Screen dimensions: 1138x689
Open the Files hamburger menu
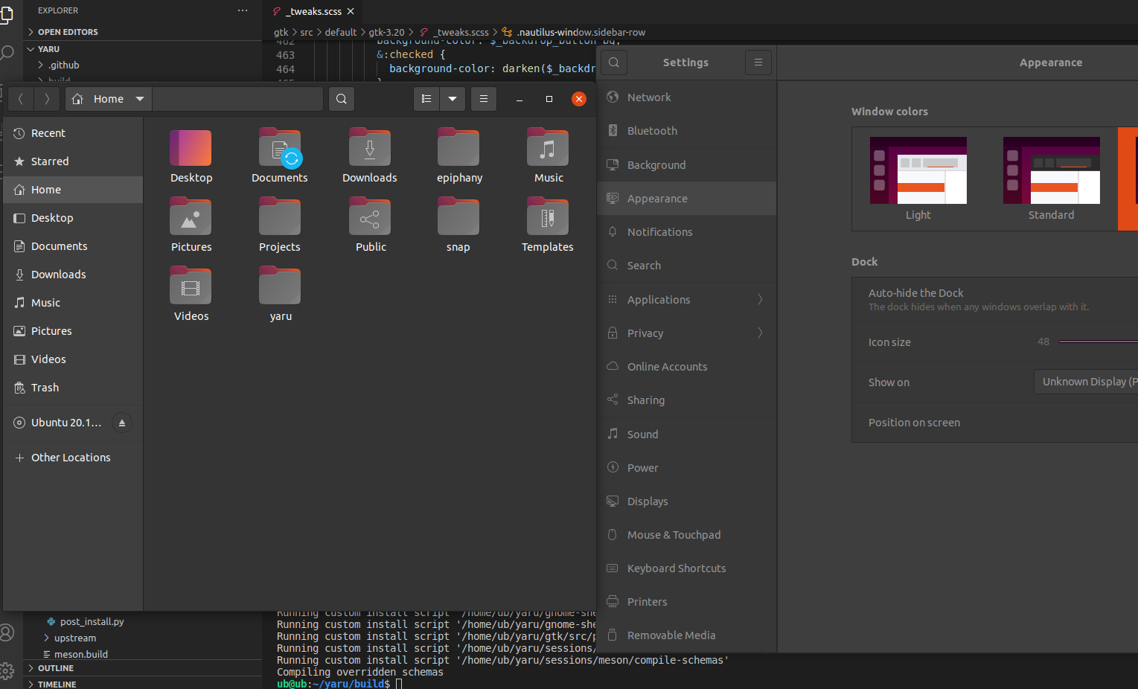[484, 99]
